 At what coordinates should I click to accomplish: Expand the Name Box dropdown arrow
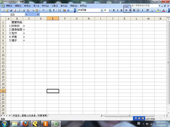click(26, 14)
